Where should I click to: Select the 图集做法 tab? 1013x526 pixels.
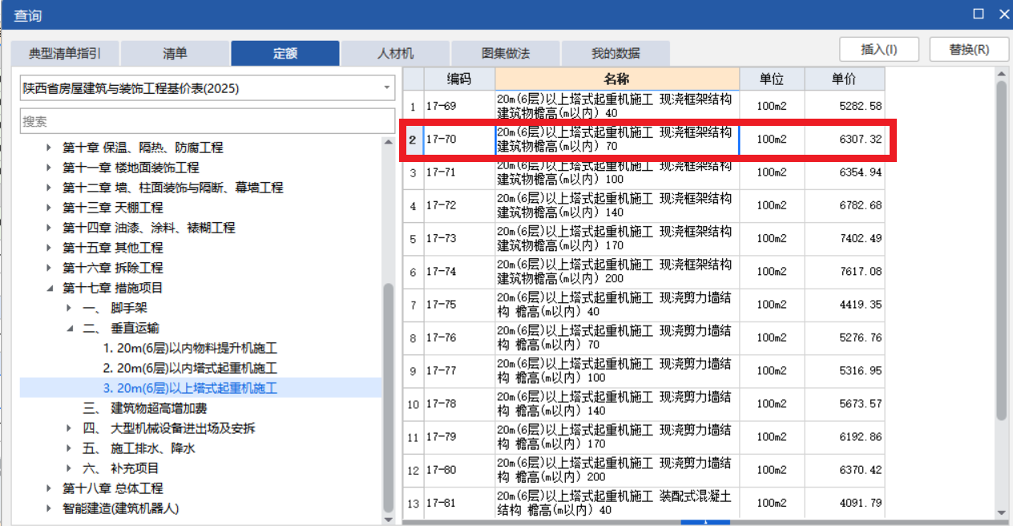click(x=505, y=52)
